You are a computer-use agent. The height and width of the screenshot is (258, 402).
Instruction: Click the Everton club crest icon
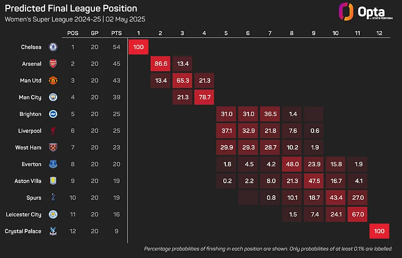(x=53, y=164)
